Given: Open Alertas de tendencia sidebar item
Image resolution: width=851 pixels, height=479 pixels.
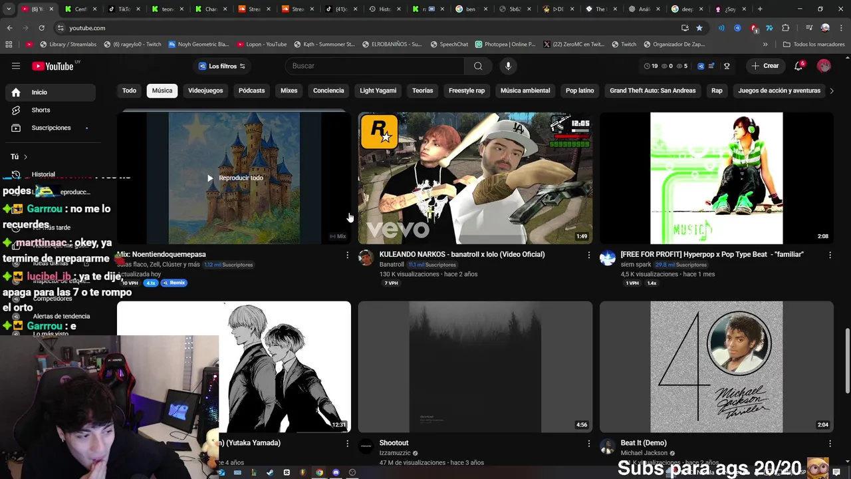Looking at the screenshot, I should [61, 316].
